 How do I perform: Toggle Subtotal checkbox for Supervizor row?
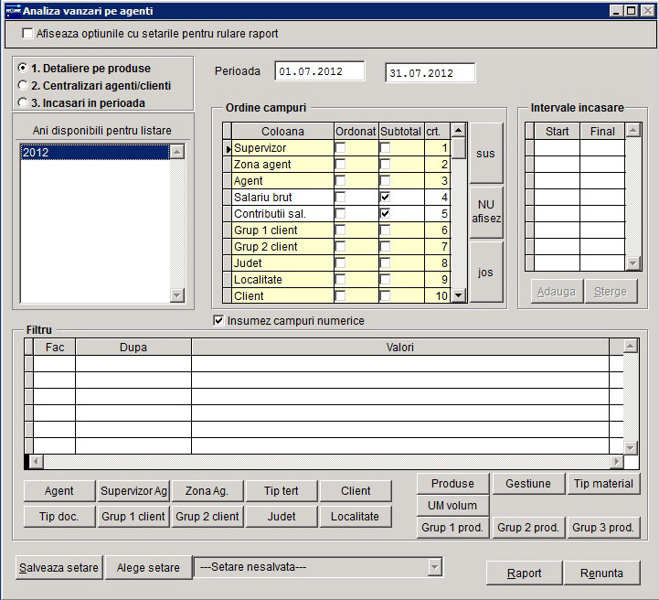pyautogui.click(x=385, y=147)
